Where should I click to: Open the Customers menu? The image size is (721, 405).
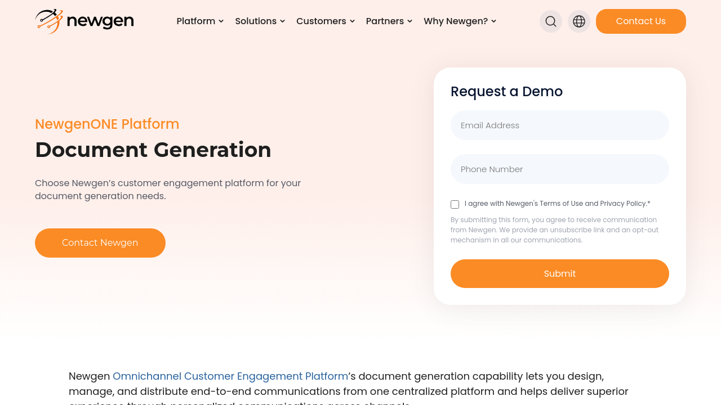click(x=321, y=21)
